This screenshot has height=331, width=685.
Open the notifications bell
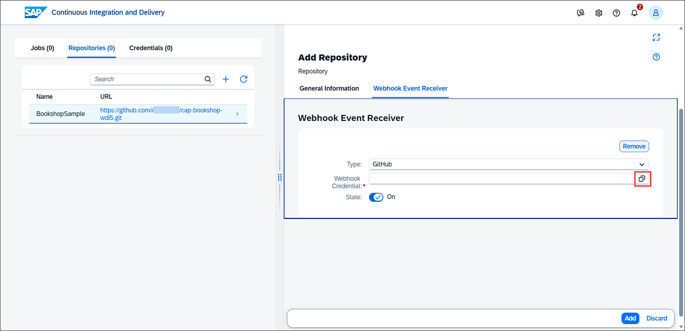coord(634,13)
